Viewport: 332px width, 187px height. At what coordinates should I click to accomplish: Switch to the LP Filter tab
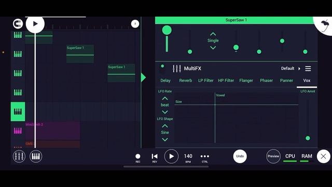[x=206, y=81]
